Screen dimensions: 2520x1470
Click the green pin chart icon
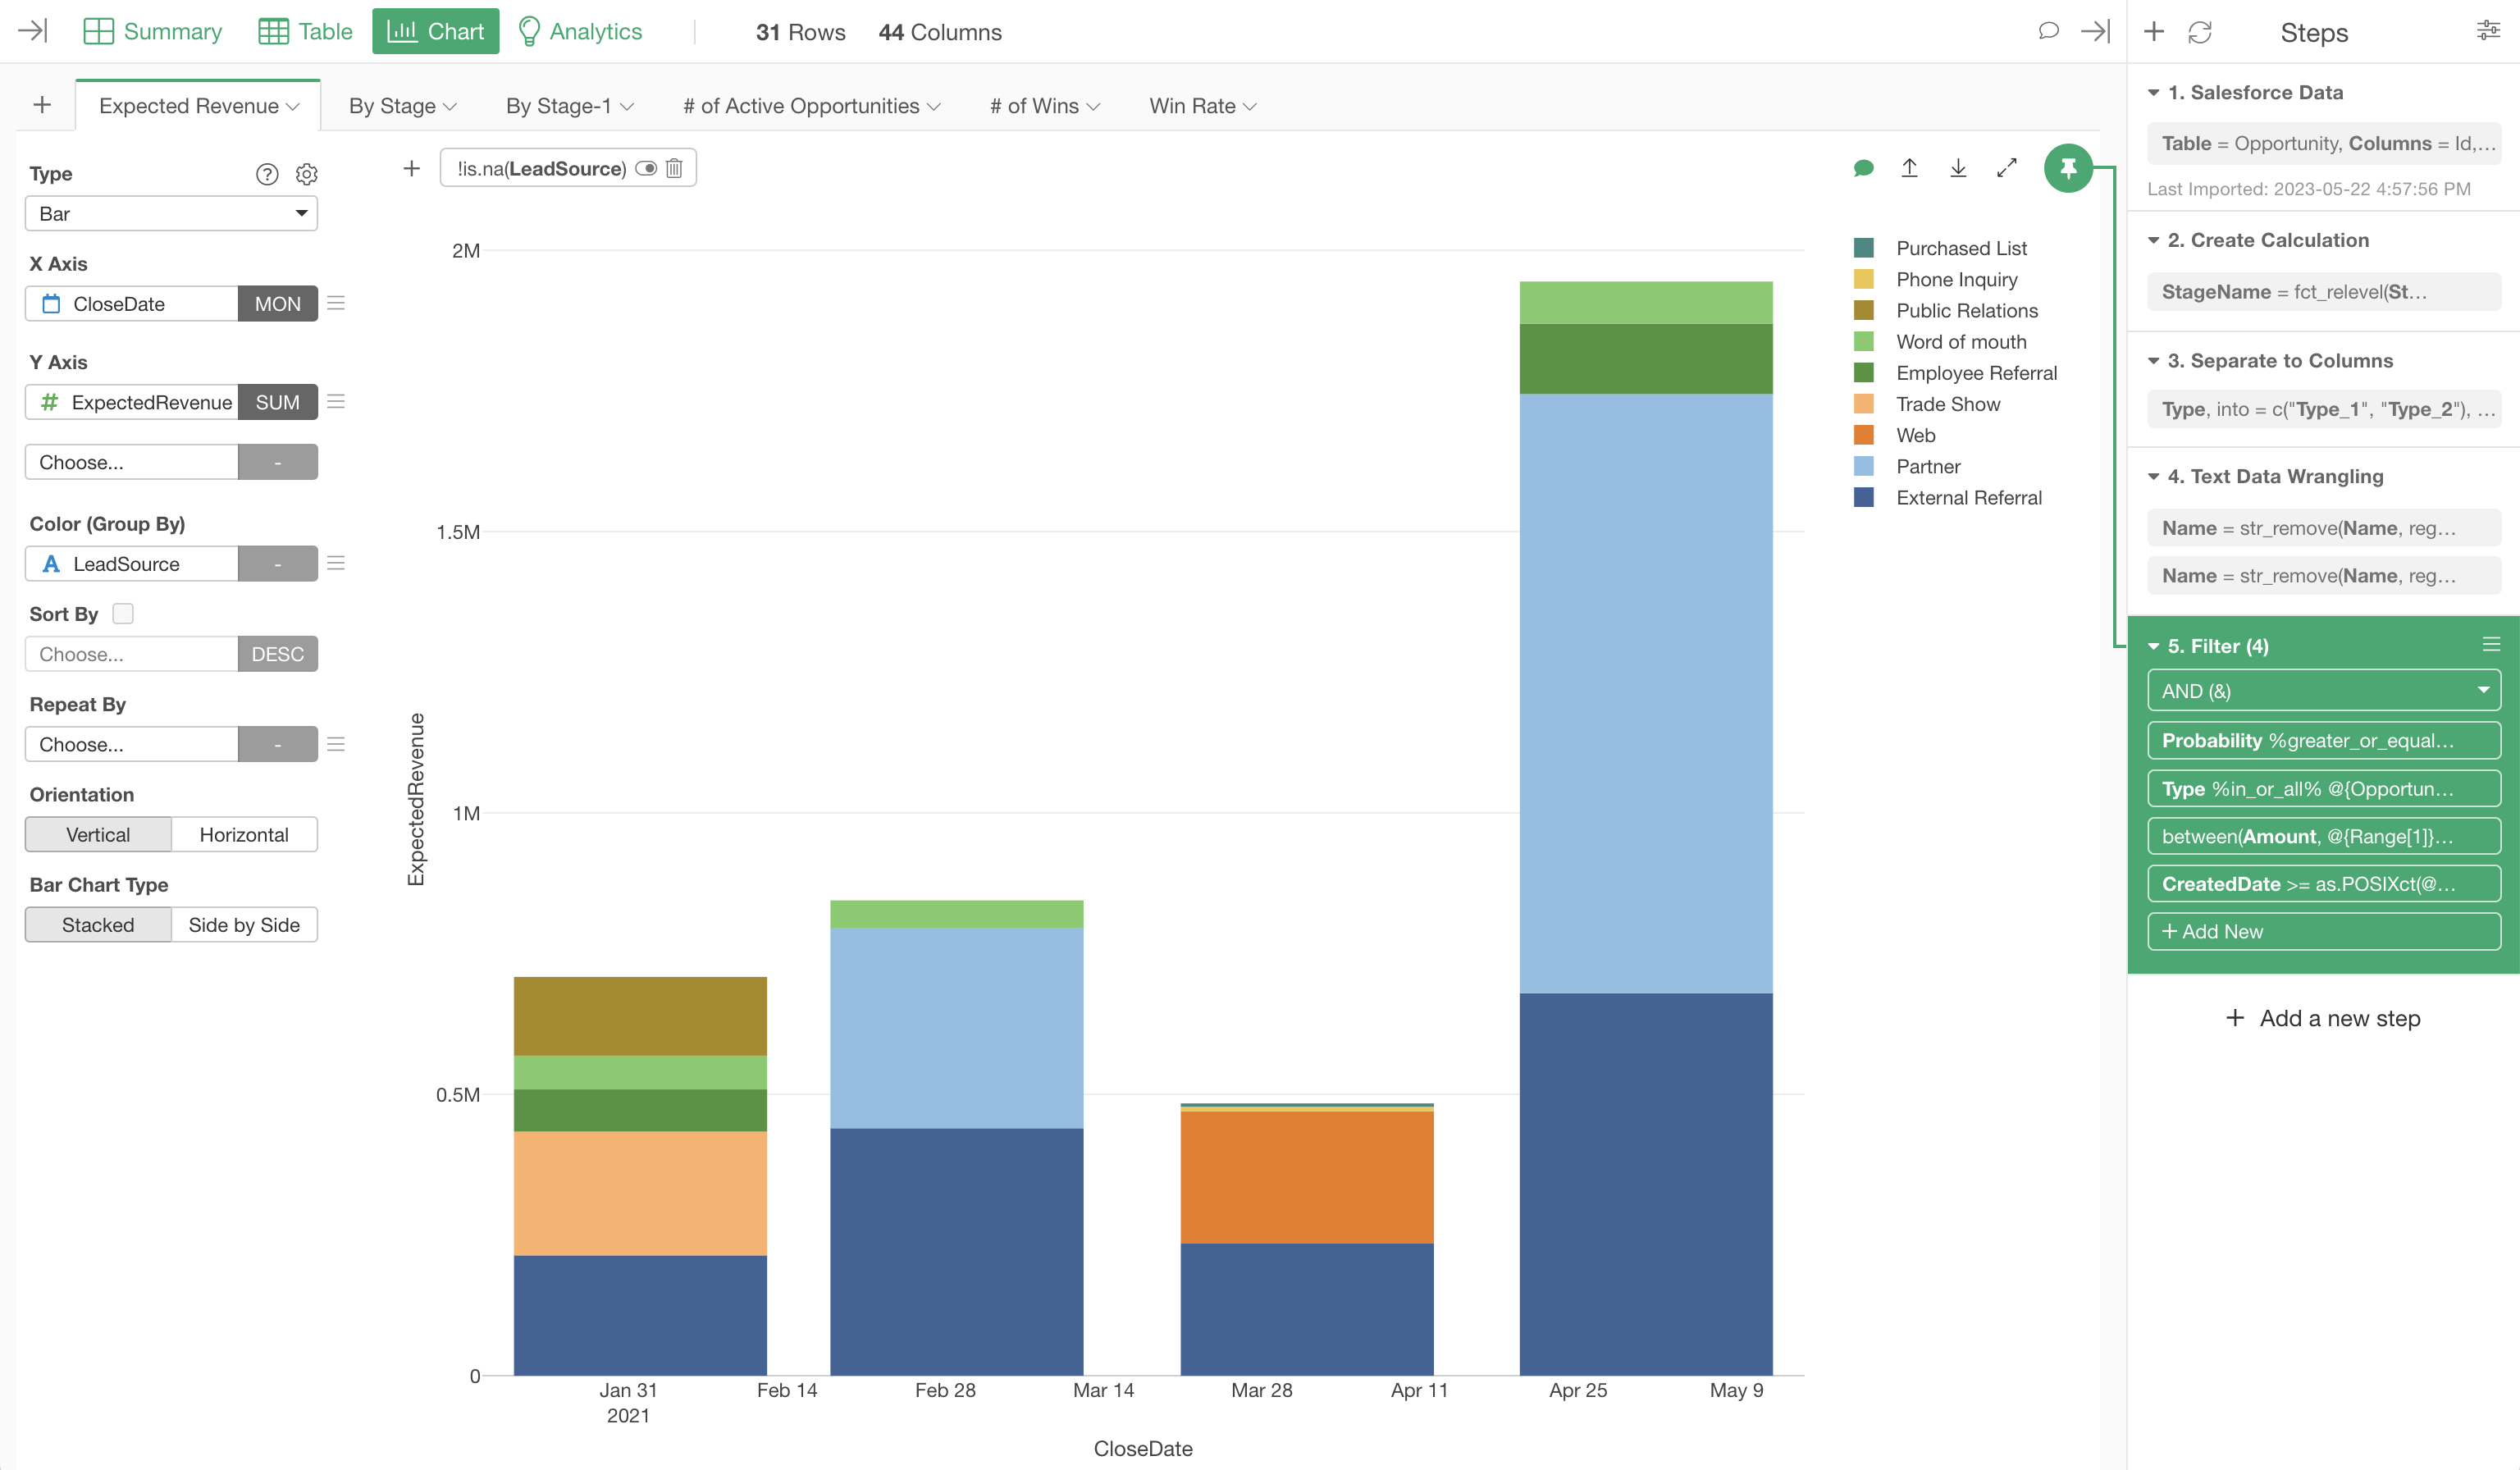pyautogui.click(x=2067, y=168)
